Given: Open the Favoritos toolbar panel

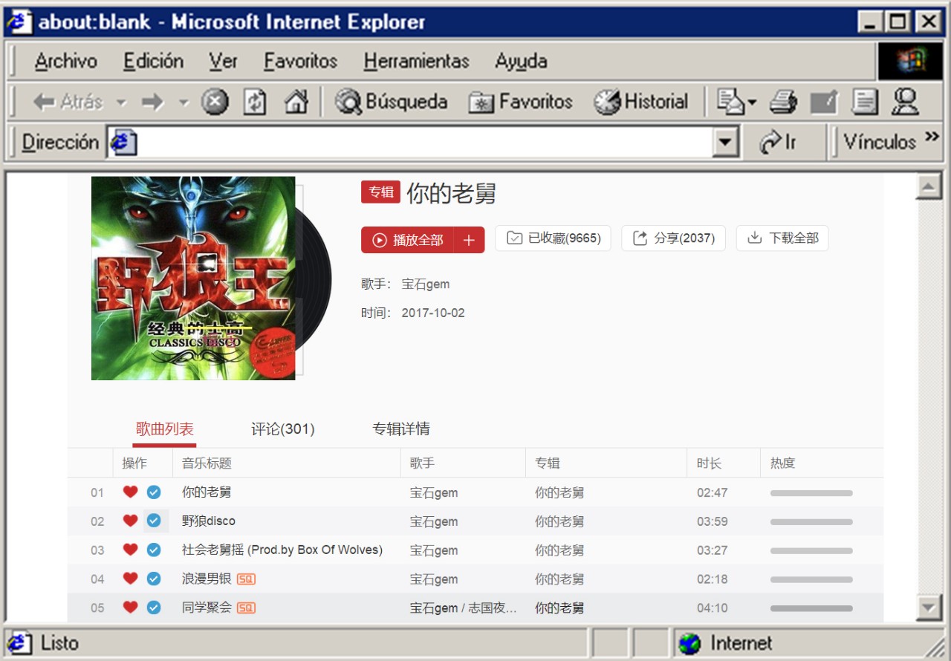Looking at the screenshot, I should (x=521, y=102).
